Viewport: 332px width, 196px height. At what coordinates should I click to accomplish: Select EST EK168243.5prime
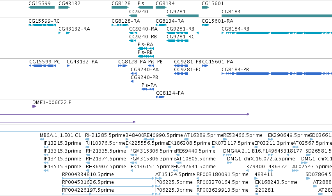256,187
